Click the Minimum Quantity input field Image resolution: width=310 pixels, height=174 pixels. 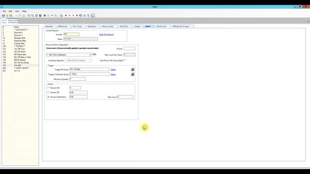tap(77, 79)
